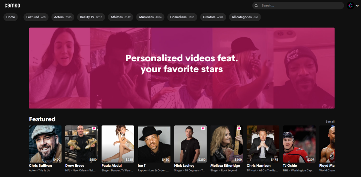Open All categories
Viewport: 361px width, 177px height.
[245, 17]
